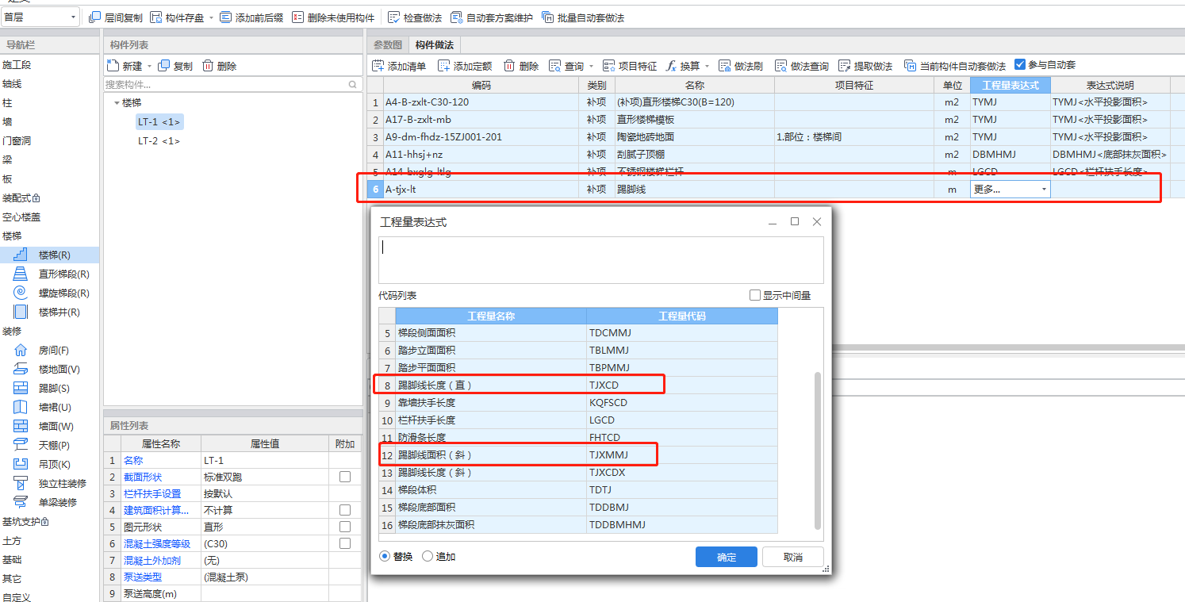The height and width of the screenshot is (602, 1185).
Task: Expand the 换算 dropdown arrow
Action: pos(707,66)
